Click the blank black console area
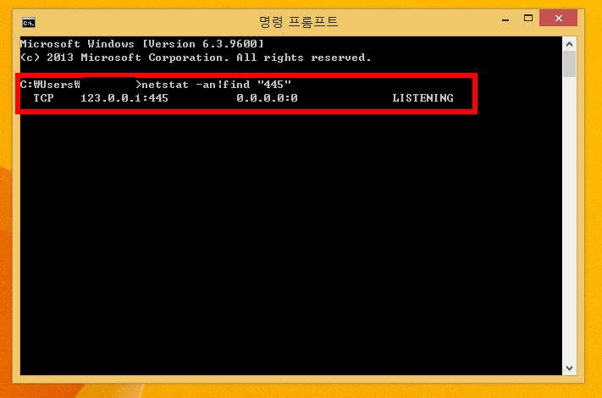Screen dimensions: 602x398 pos(291,242)
